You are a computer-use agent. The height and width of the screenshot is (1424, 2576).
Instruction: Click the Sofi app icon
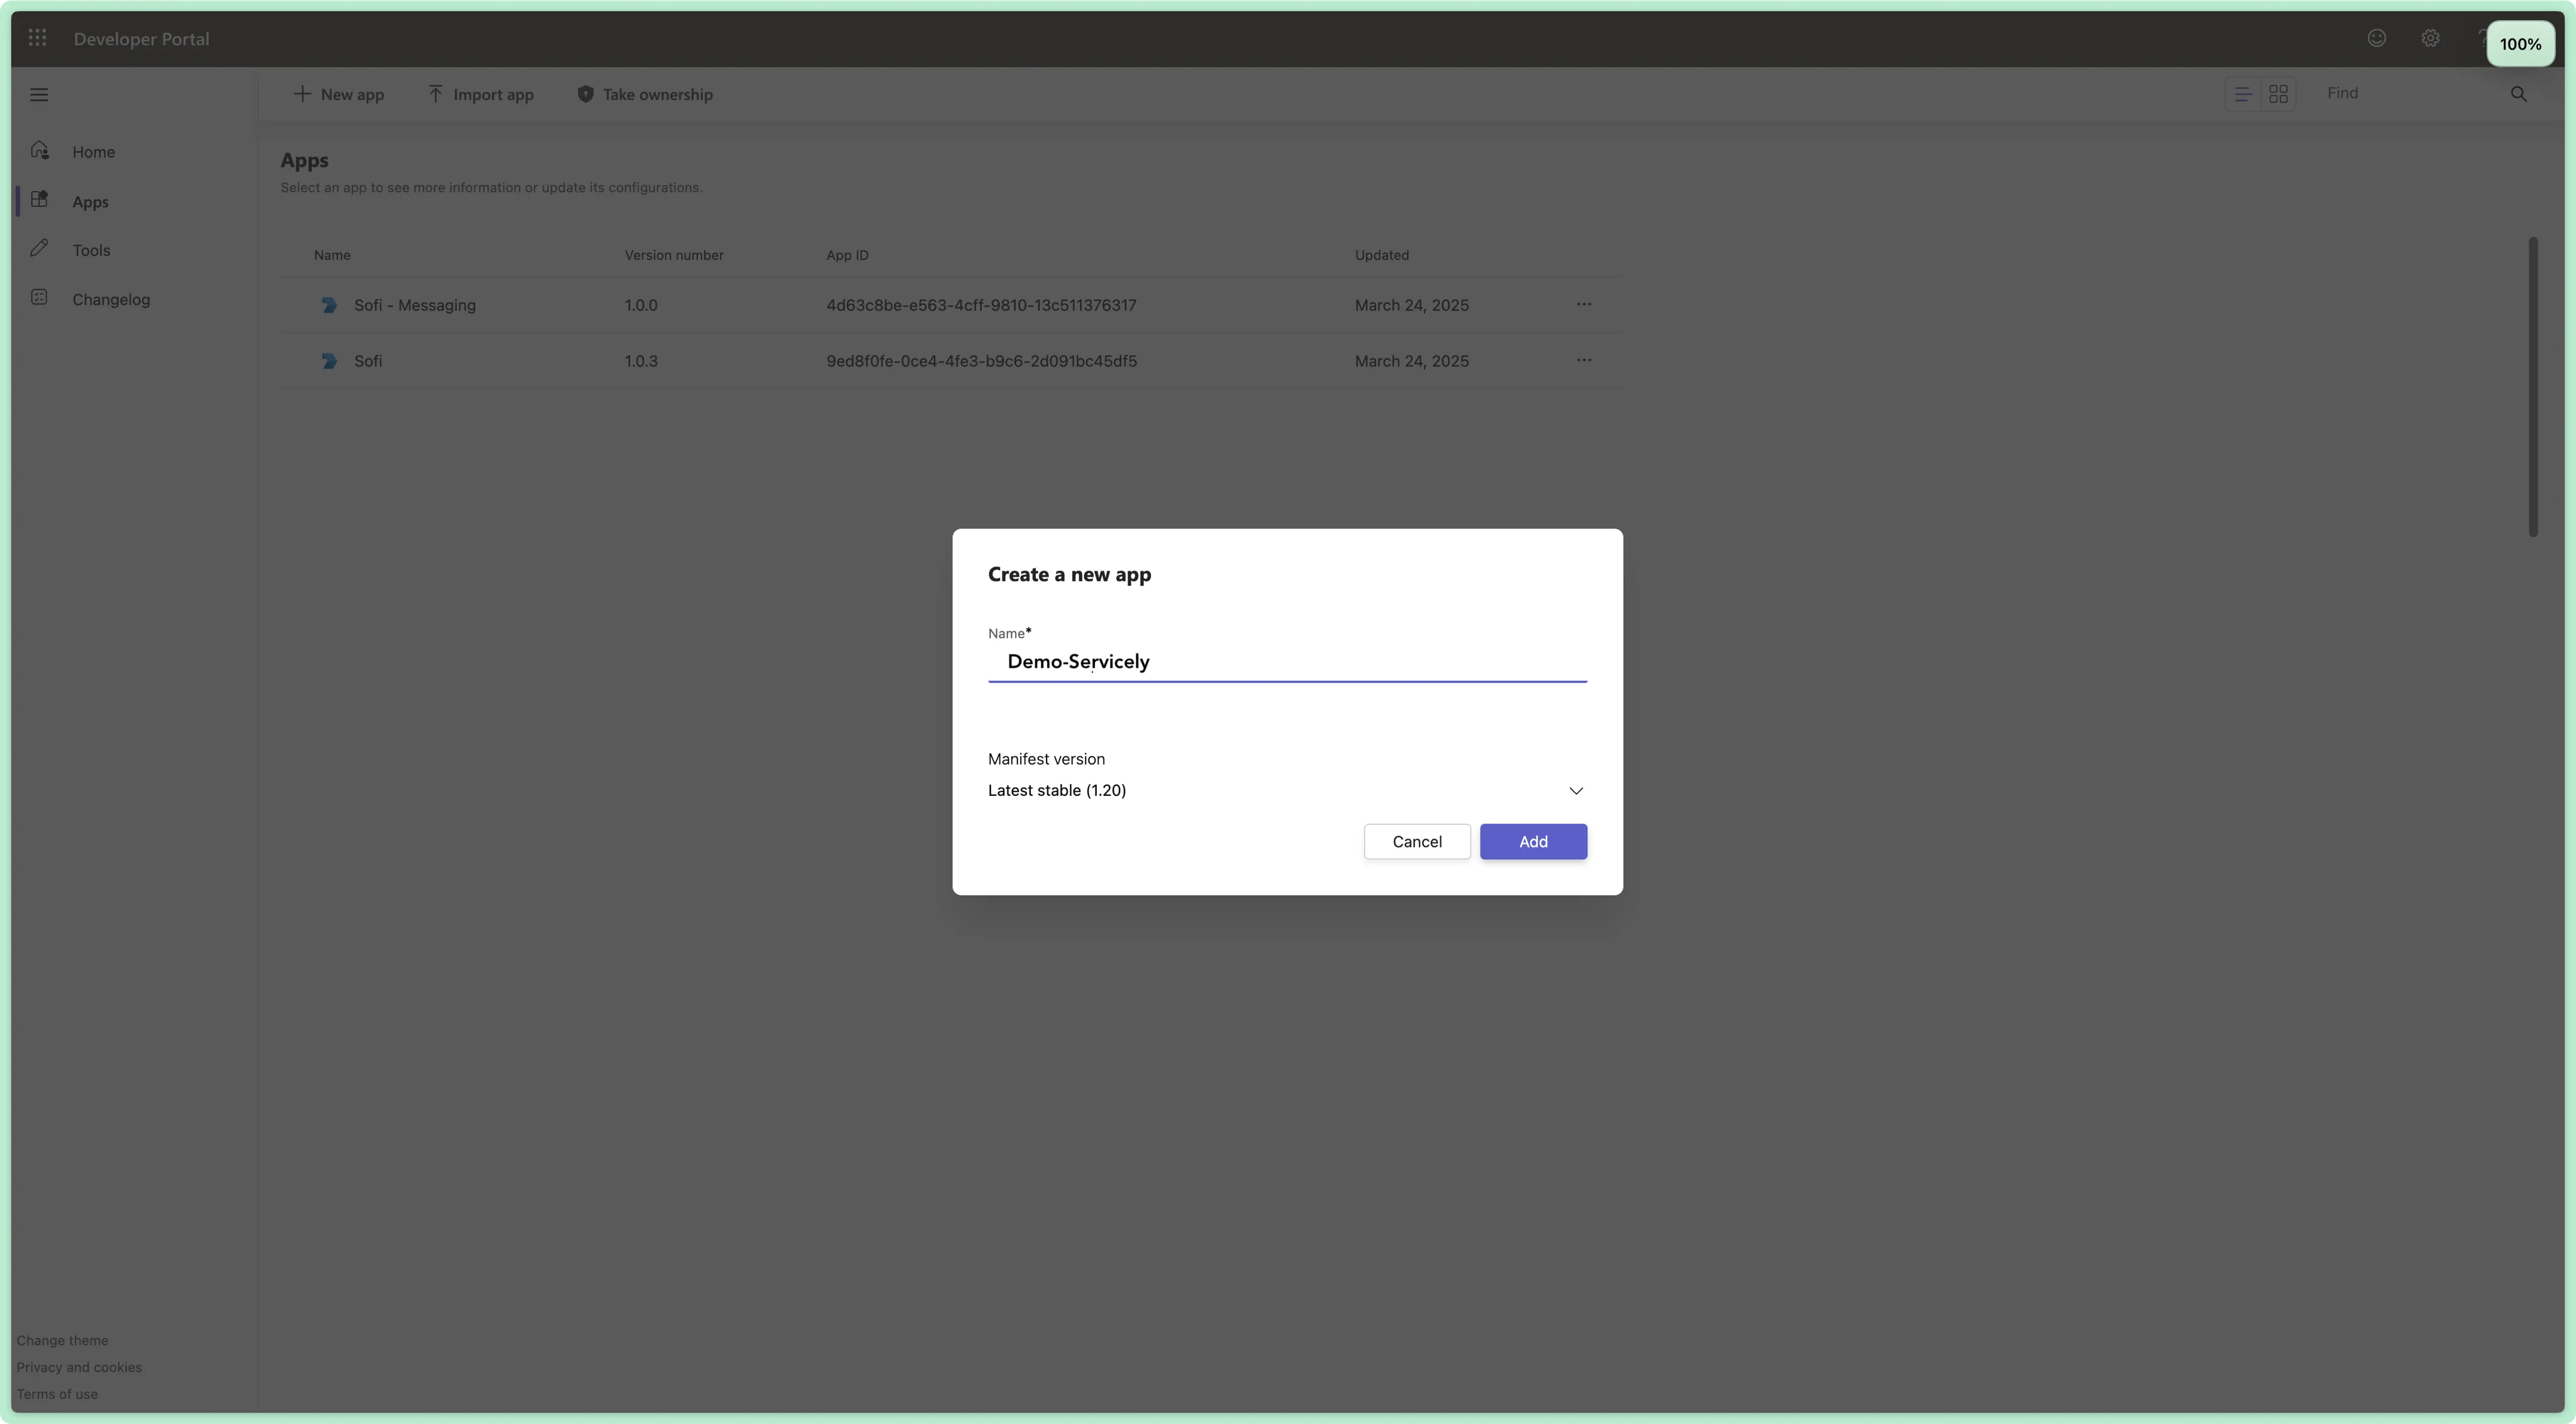(x=329, y=361)
